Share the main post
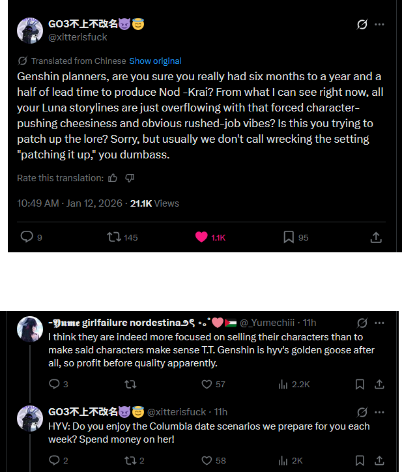The image size is (402, 472). click(376, 237)
